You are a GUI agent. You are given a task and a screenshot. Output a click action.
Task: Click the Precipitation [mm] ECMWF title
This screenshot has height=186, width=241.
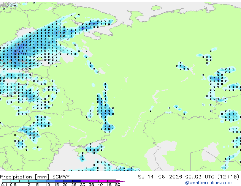(x=35, y=177)
